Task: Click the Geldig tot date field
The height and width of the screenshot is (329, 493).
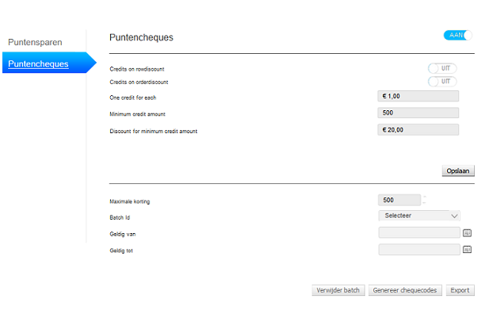Action: [x=419, y=250]
